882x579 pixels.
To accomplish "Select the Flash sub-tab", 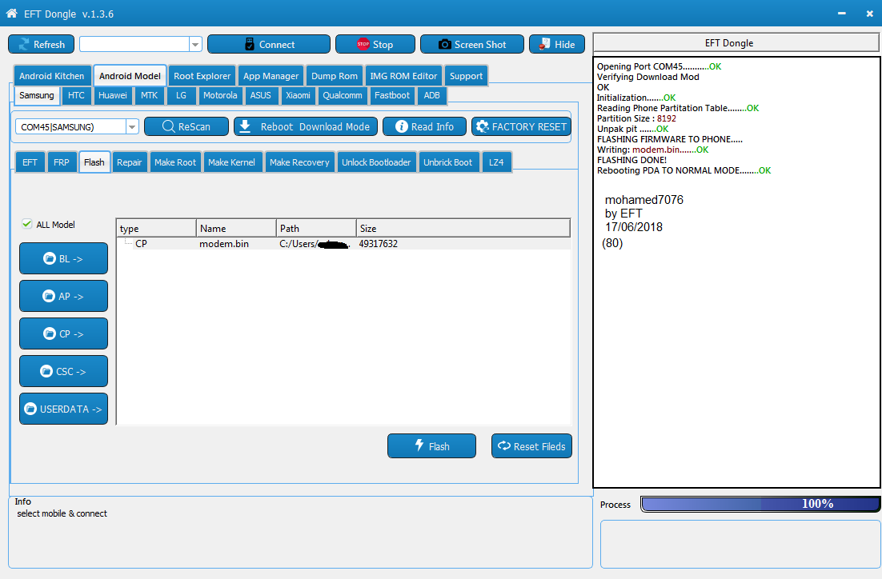I will tap(94, 162).
